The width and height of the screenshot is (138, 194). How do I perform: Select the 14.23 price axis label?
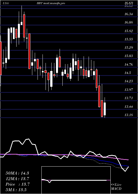click(129, 81)
